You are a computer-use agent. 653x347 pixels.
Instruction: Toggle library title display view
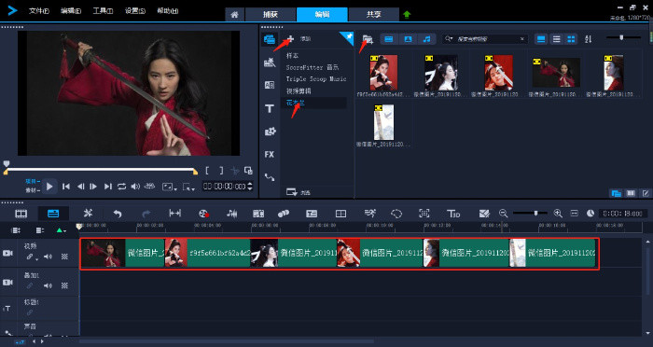pyautogui.click(x=541, y=39)
